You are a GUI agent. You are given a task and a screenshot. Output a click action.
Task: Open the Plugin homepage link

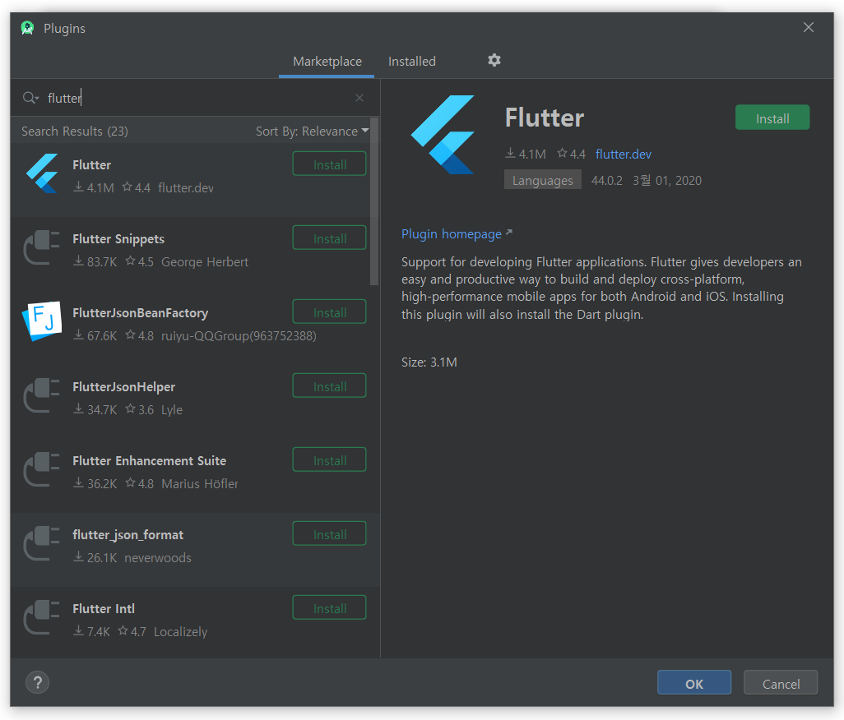pyautogui.click(x=457, y=234)
